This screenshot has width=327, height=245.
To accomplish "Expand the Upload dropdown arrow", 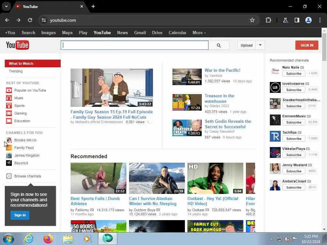I will [260, 45].
